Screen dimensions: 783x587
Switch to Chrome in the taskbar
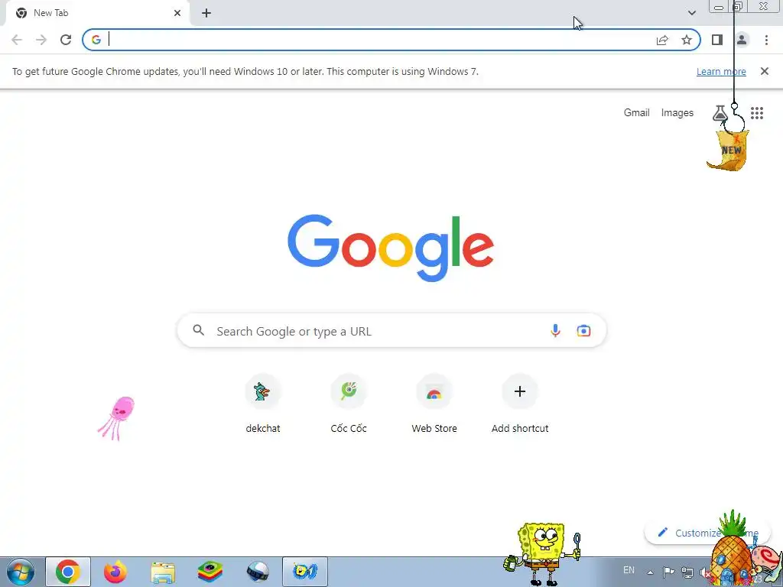coord(68,572)
